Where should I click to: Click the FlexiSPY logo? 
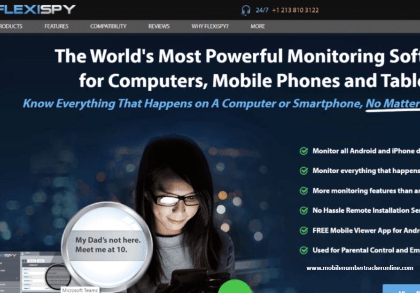[38, 9]
